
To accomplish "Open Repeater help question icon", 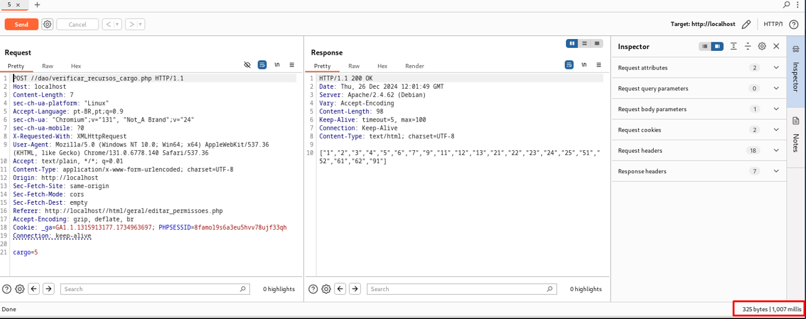I will 794,24.
